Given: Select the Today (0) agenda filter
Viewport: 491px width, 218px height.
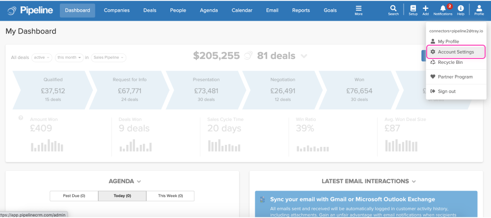Looking at the screenshot, I should [122, 196].
